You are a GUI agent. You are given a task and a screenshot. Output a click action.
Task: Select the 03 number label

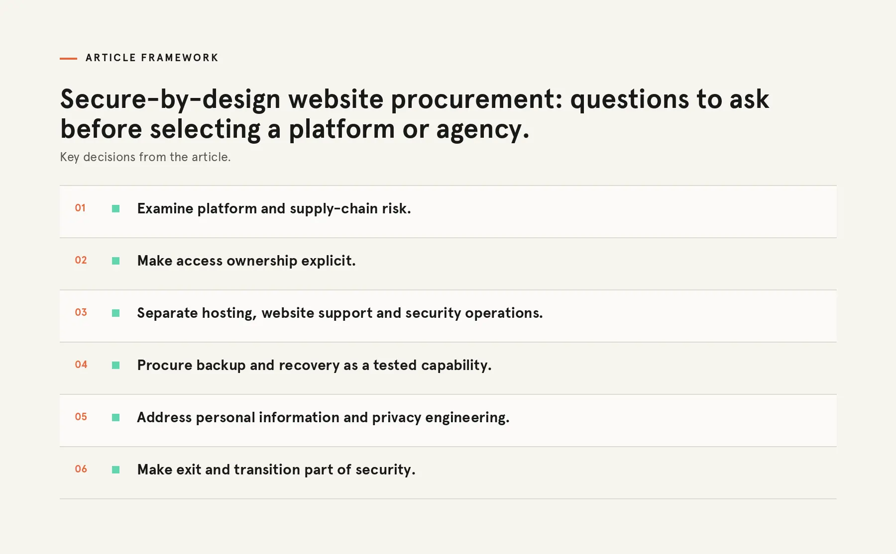point(81,312)
